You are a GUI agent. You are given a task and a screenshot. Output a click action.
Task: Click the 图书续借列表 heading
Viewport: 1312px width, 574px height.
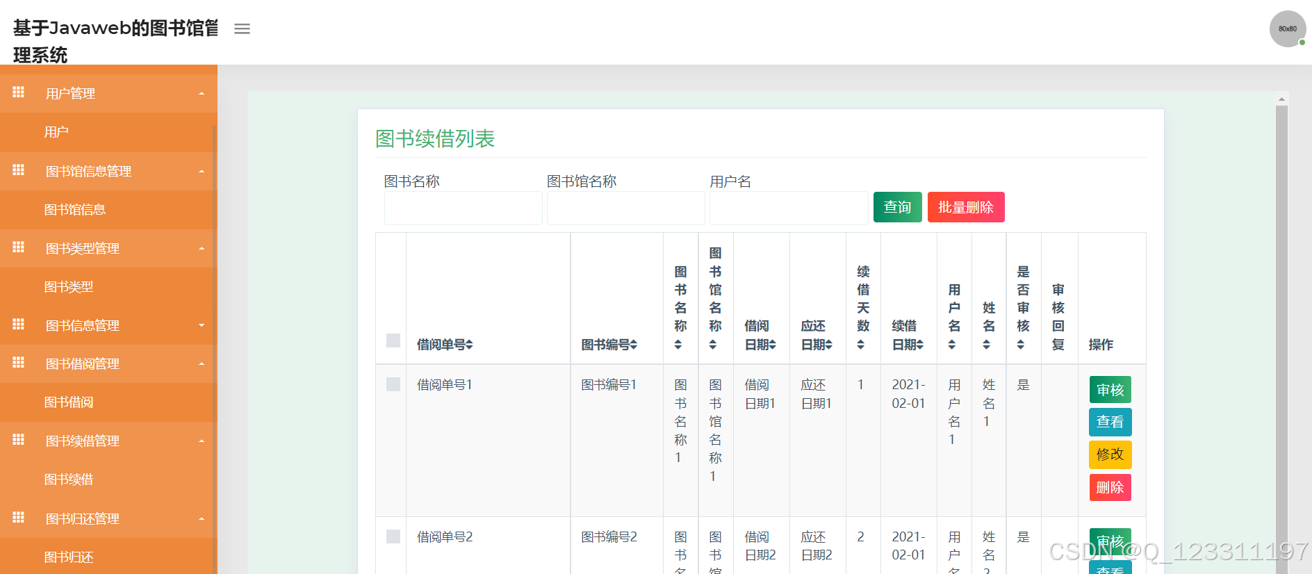pos(435,138)
